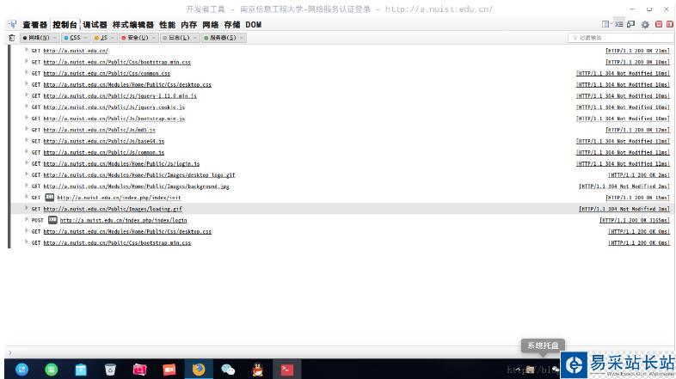This screenshot has height=379, width=676.
Task: Switch to 存储 storage tab
Action: [232, 25]
